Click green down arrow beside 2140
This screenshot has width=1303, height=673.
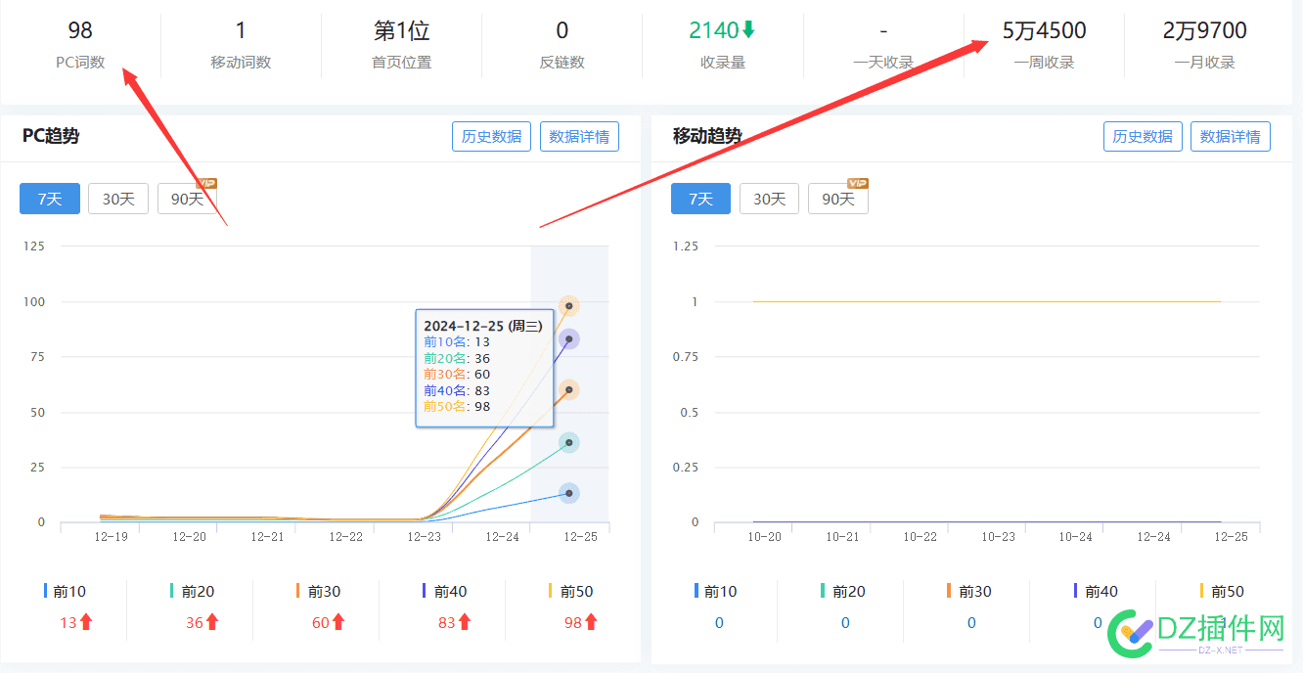[749, 30]
